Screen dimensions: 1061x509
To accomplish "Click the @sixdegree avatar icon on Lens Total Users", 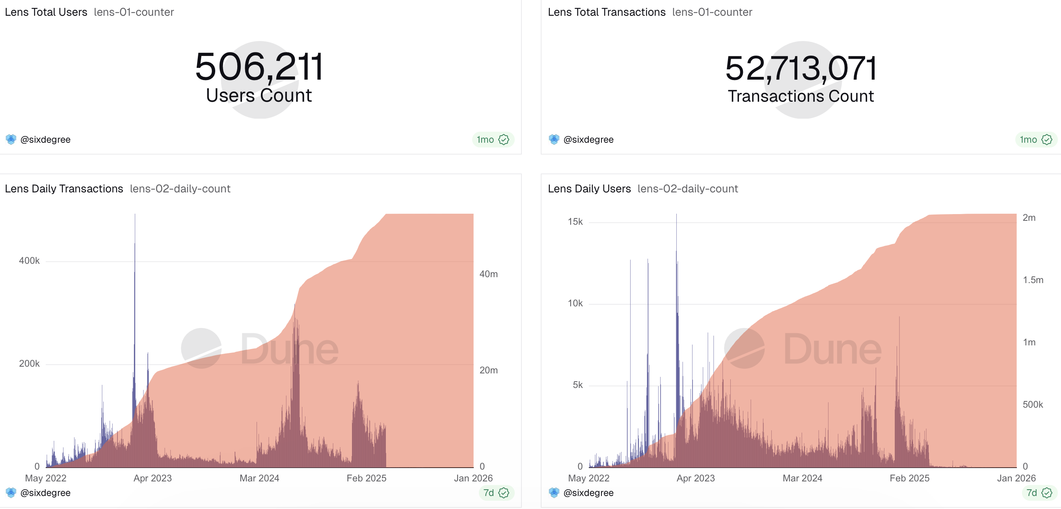I will pos(11,139).
